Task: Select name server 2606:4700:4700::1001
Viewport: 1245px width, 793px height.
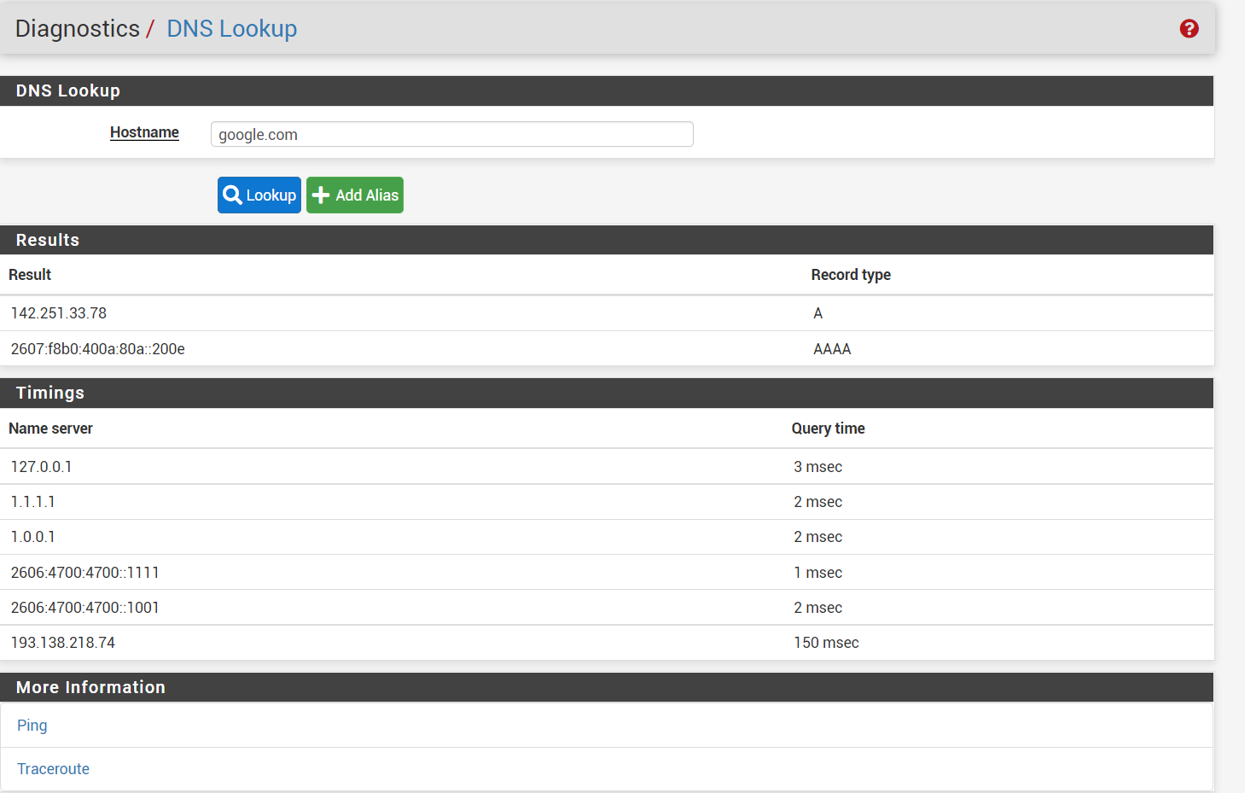Action: 85,608
